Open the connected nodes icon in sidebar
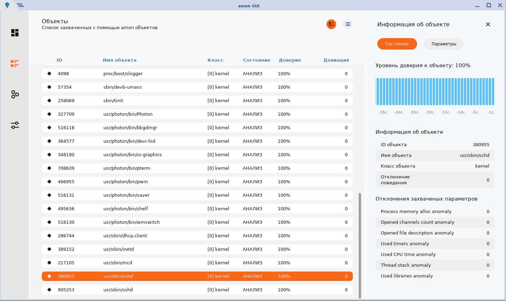506x301 pixels. [15, 94]
